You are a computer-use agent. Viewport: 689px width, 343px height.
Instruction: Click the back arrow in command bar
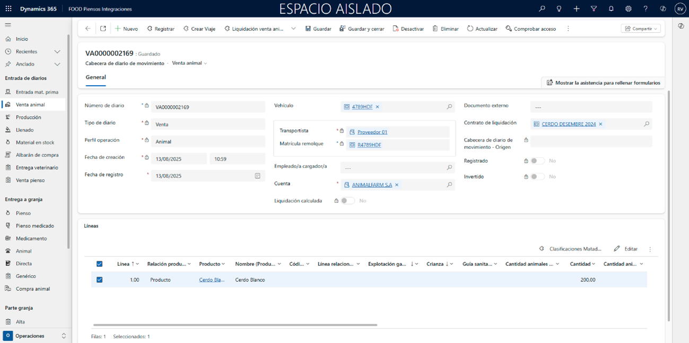88,29
